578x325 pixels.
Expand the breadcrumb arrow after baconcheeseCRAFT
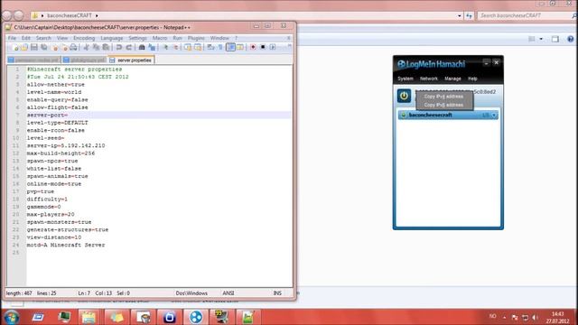(x=97, y=16)
